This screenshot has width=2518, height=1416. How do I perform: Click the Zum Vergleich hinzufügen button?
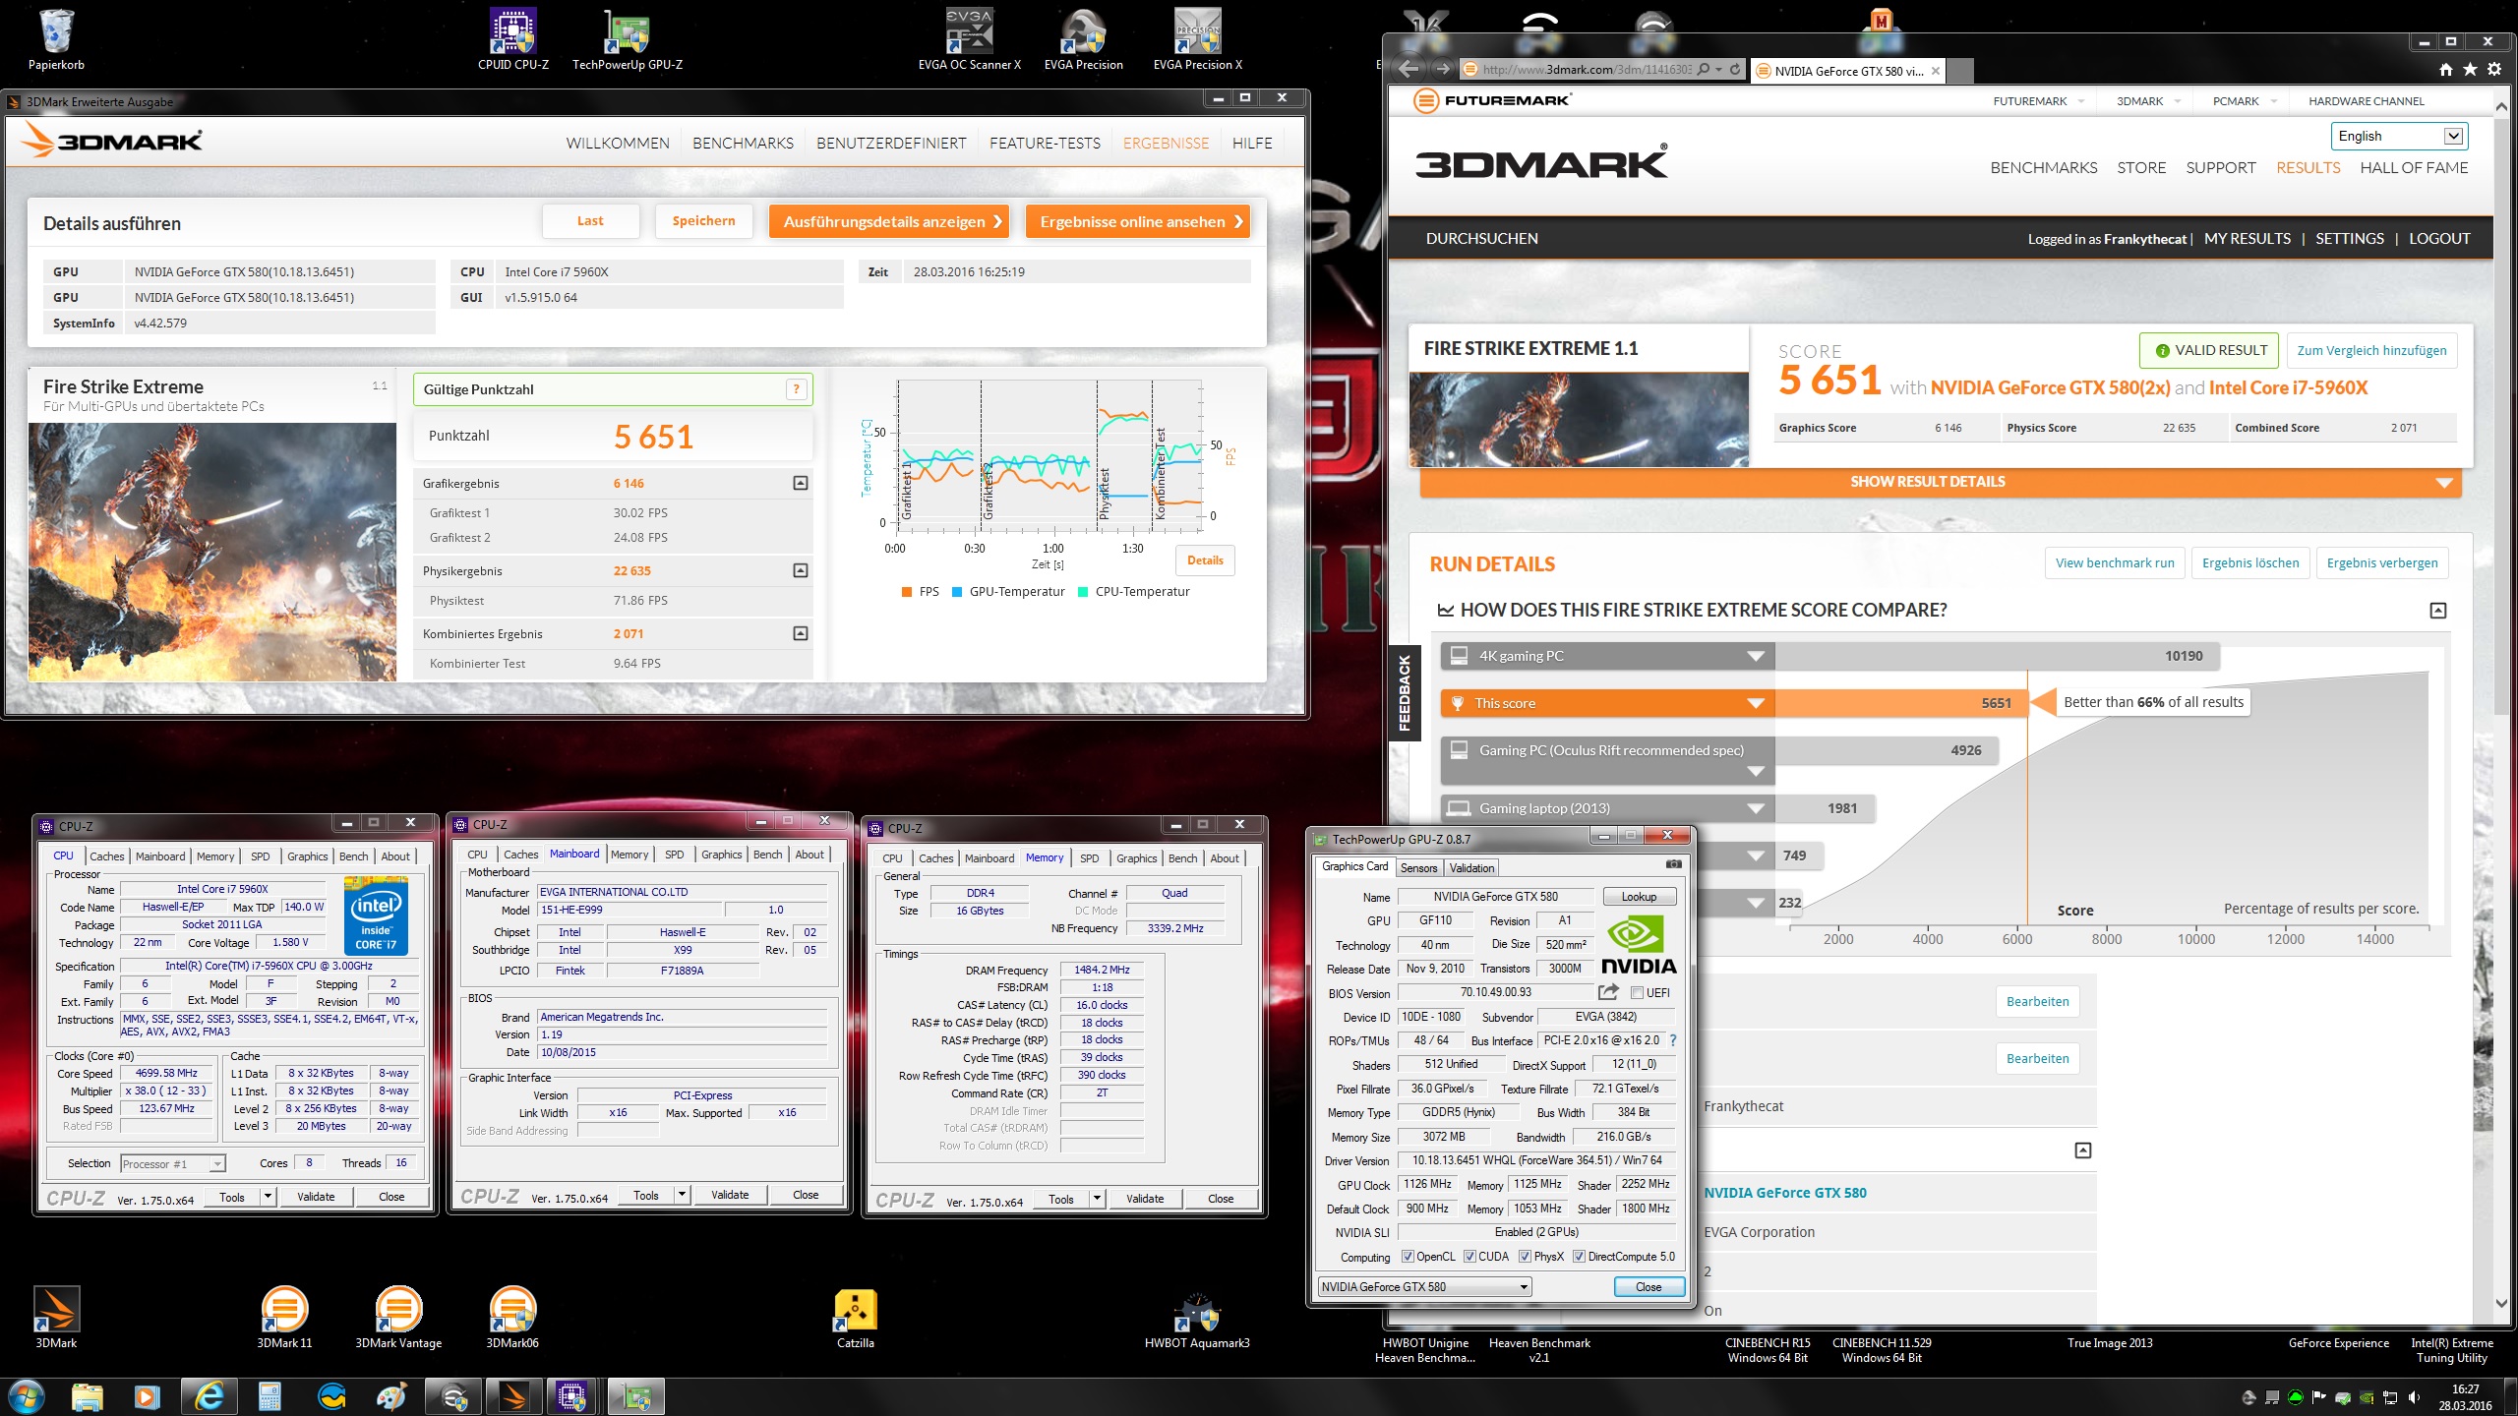tap(2371, 350)
